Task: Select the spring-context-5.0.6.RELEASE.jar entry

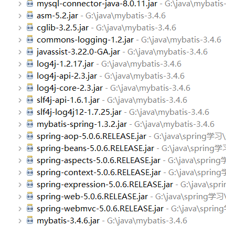Action: [x=99, y=173]
